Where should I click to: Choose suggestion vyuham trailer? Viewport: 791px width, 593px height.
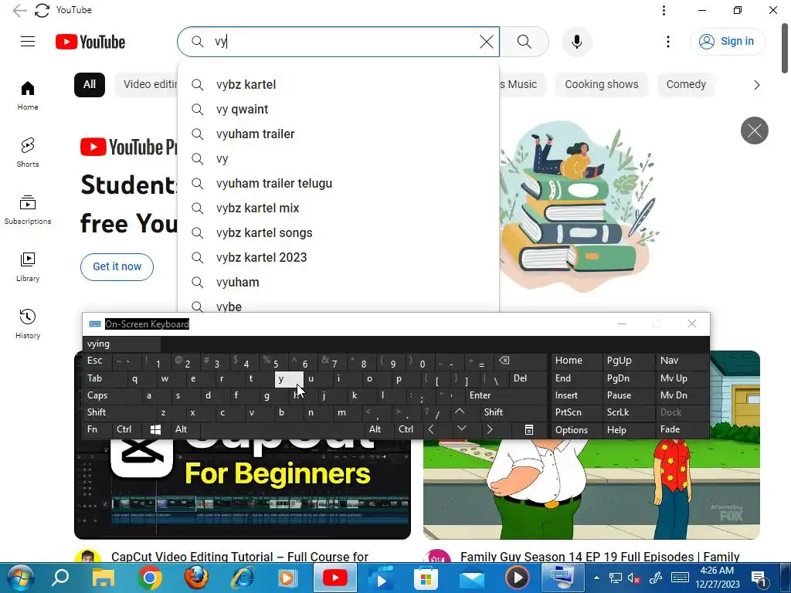(x=338, y=134)
